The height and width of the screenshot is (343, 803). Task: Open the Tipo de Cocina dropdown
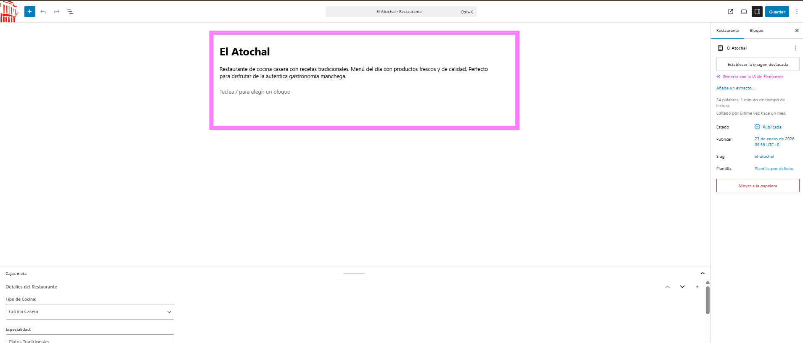click(90, 312)
